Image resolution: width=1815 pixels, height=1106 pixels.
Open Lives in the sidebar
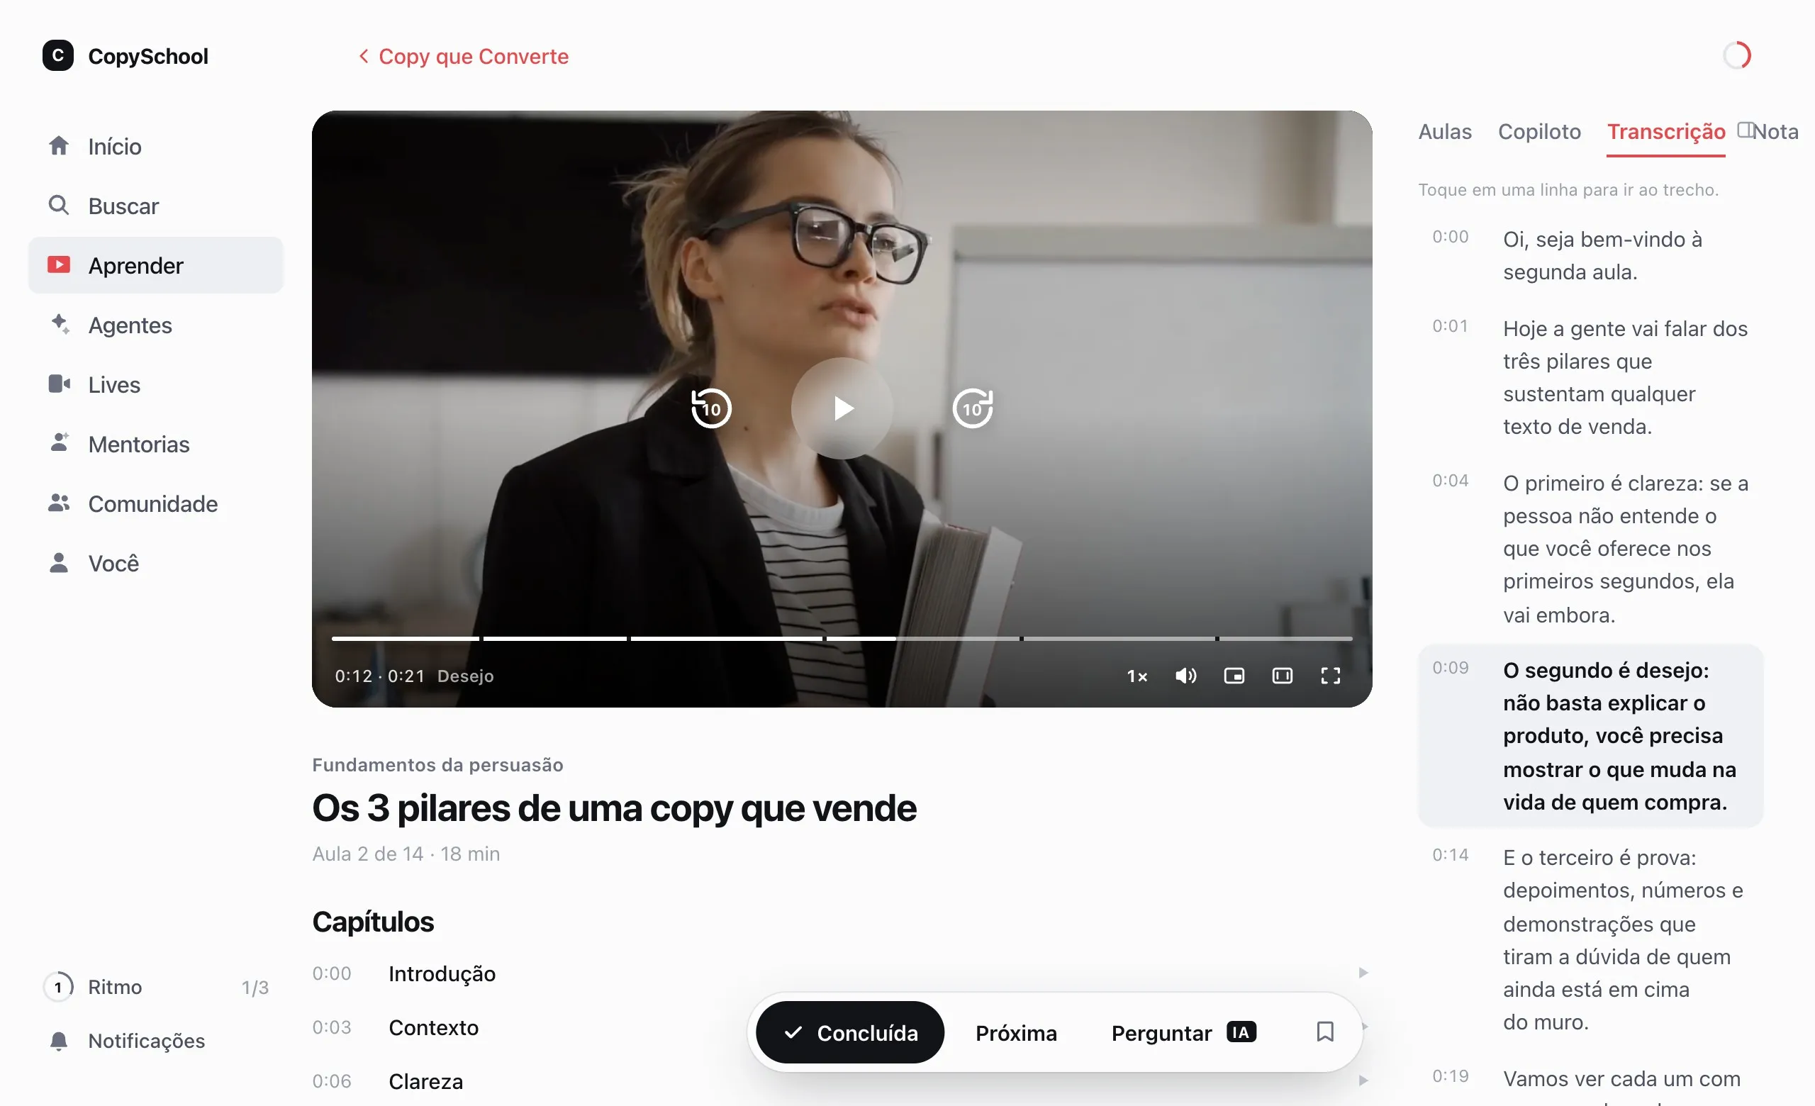(155, 384)
